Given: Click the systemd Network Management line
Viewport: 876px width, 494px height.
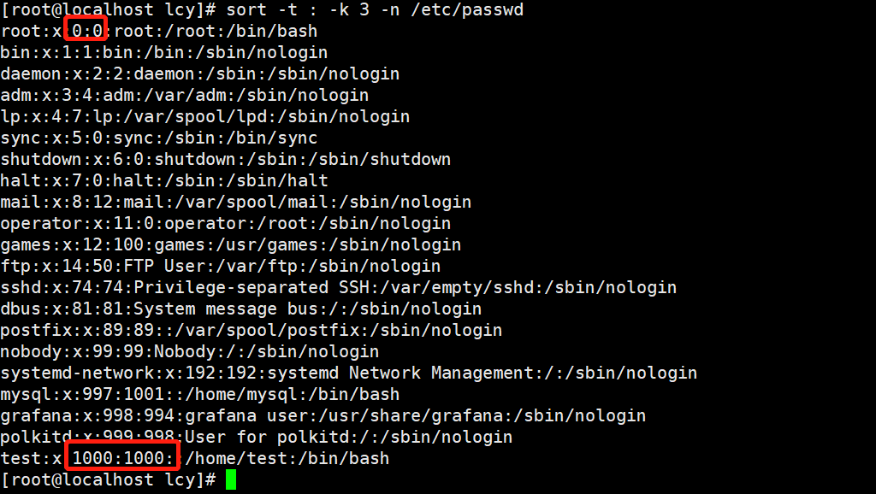Looking at the screenshot, I should (348, 373).
